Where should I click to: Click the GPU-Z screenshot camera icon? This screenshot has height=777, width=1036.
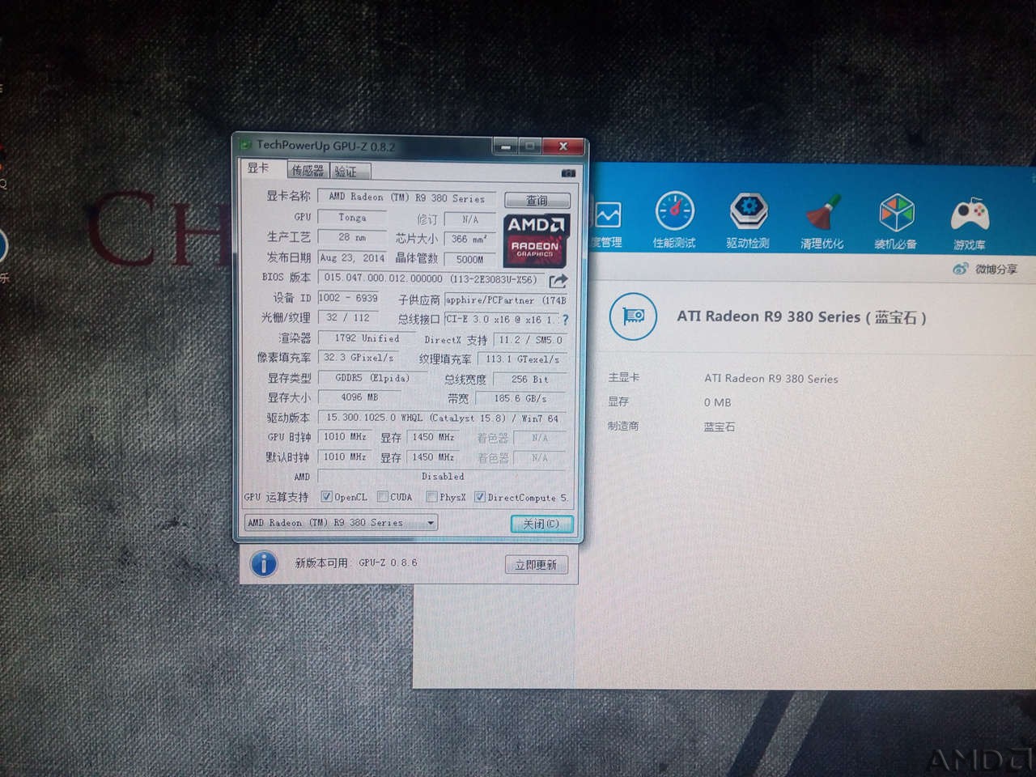568,172
